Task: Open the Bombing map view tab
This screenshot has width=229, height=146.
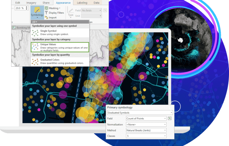Action: tap(21, 28)
